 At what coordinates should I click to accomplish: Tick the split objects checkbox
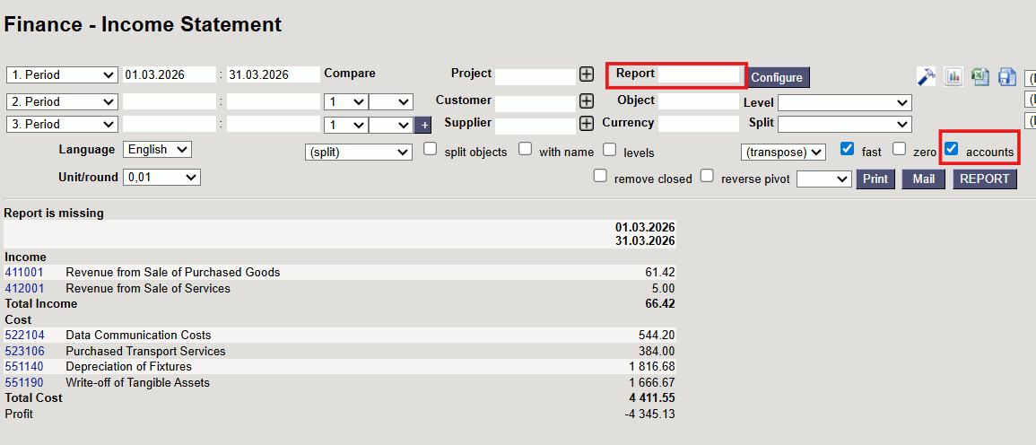point(431,149)
